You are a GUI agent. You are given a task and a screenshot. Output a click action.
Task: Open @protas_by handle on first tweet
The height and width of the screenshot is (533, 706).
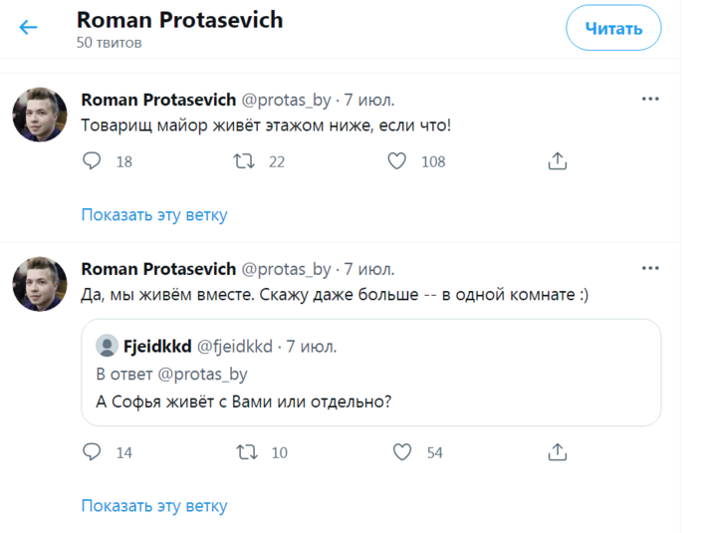(286, 100)
